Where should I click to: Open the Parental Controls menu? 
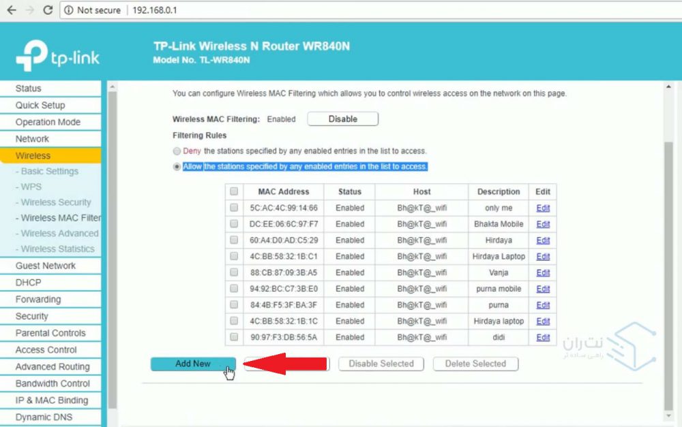(50, 333)
